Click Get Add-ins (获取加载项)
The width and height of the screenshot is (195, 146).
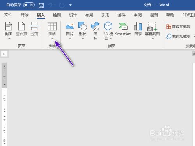click(x=178, y=26)
